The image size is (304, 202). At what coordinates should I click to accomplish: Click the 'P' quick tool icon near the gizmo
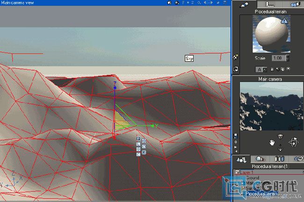tap(138, 138)
